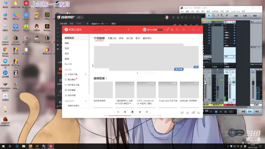Click the 开始 button in Studio One

pos(236,16)
